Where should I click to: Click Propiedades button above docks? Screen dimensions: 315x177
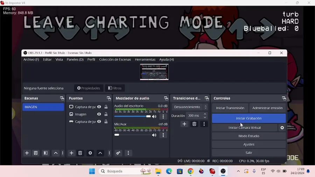(89, 88)
